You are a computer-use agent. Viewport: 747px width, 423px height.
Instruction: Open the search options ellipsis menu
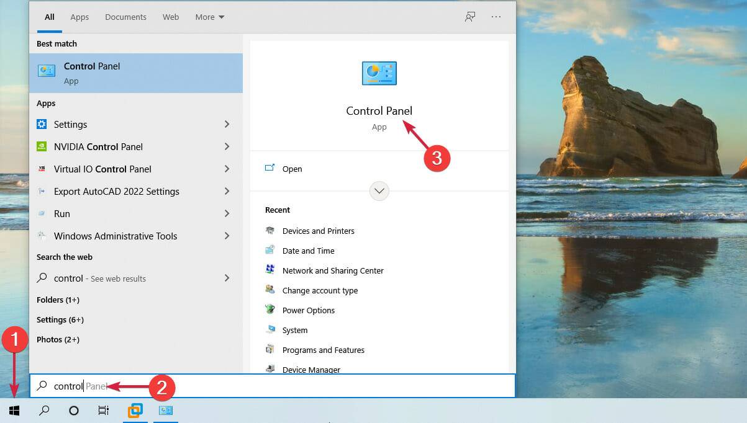[496, 17]
